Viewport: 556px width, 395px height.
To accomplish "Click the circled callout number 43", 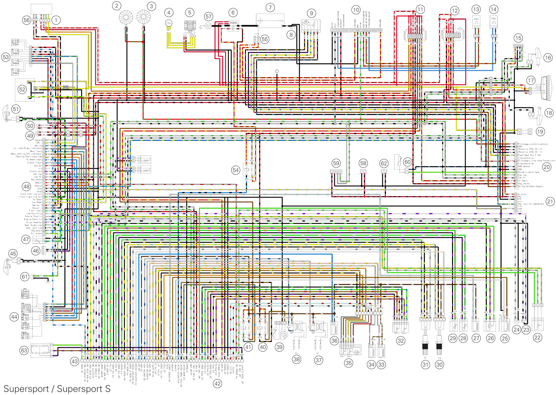I will tap(75, 361).
